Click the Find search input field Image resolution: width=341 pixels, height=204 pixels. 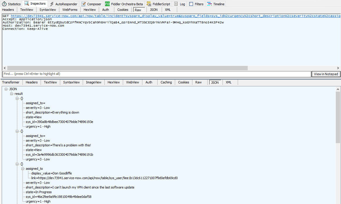coord(156,74)
